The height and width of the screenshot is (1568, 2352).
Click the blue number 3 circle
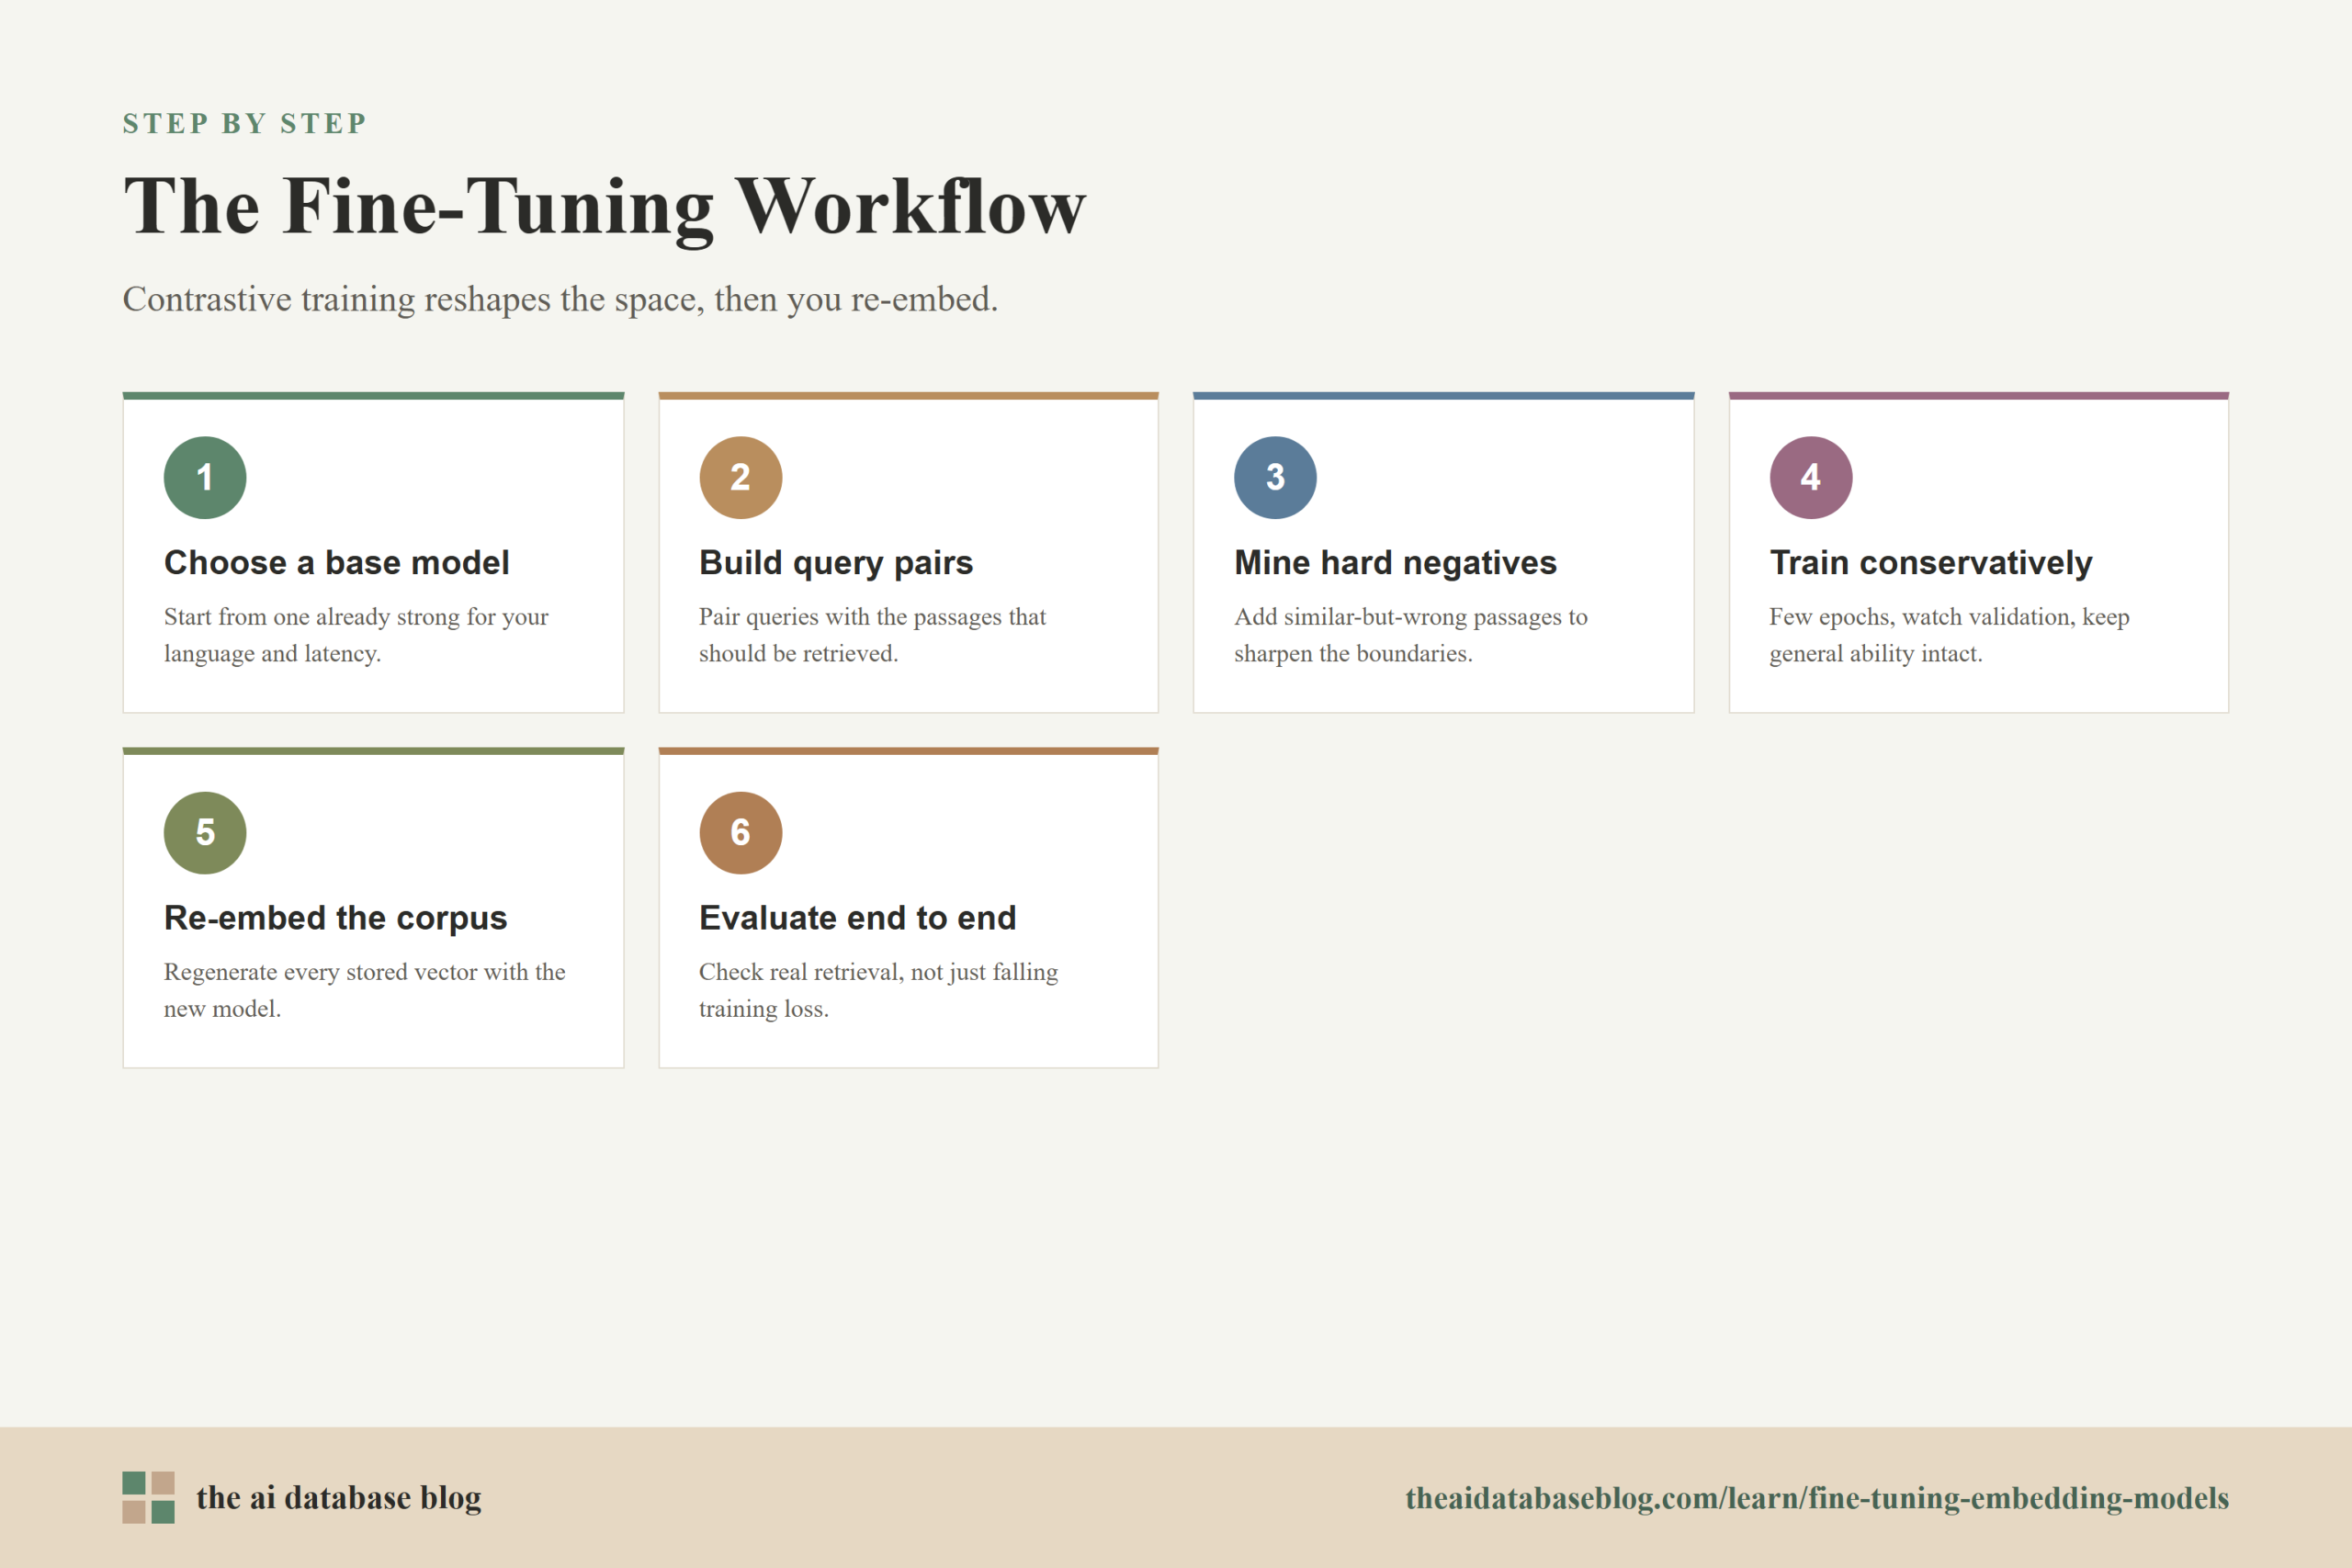pos(1275,477)
